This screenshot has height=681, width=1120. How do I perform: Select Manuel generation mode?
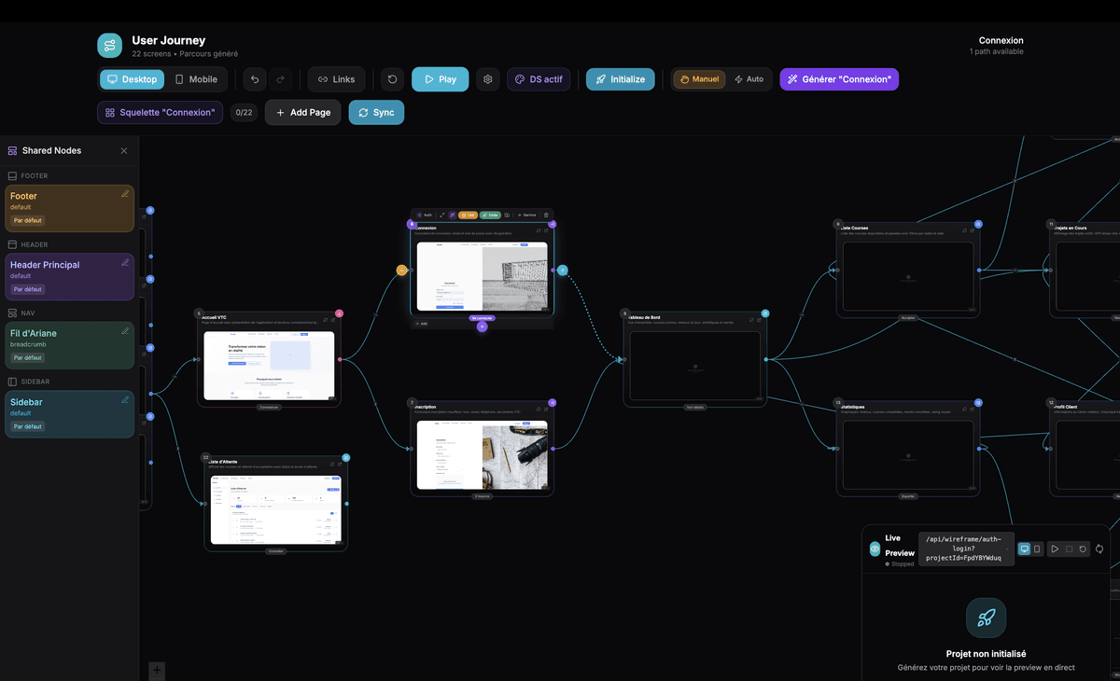[699, 79]
